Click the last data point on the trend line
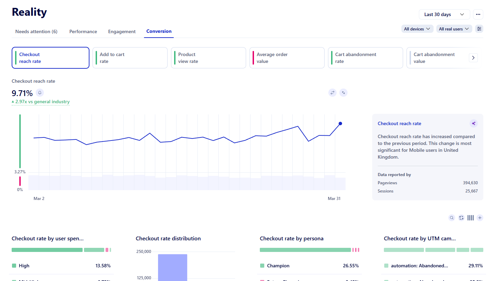The image size is (497, 281). tap(340, 123)
